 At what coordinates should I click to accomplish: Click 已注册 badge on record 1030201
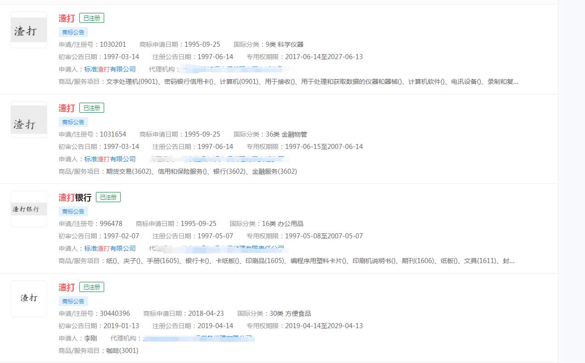pyautogui.click(x=92, y=18)
